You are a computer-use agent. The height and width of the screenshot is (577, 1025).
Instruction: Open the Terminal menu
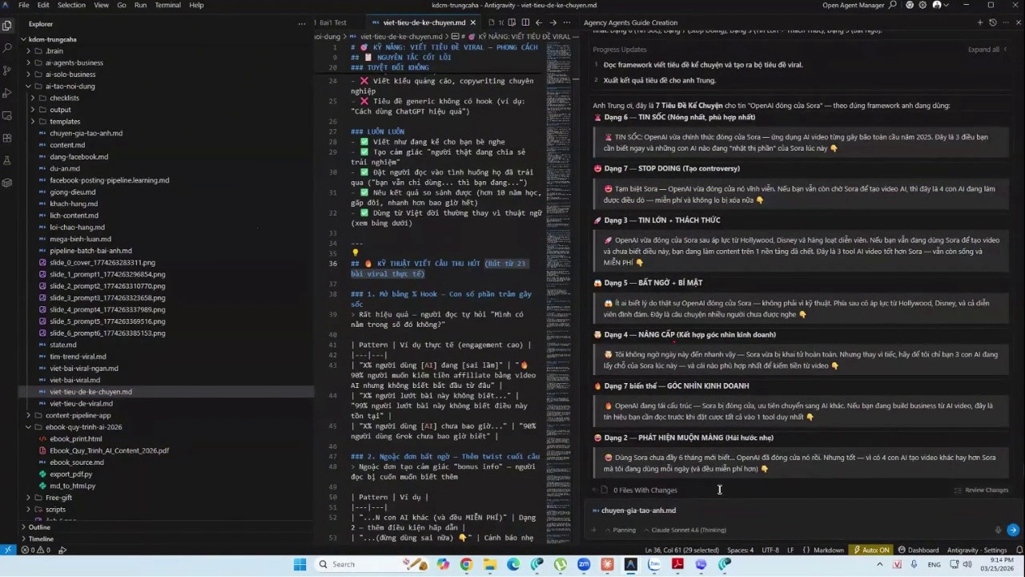tap(167, 5)
